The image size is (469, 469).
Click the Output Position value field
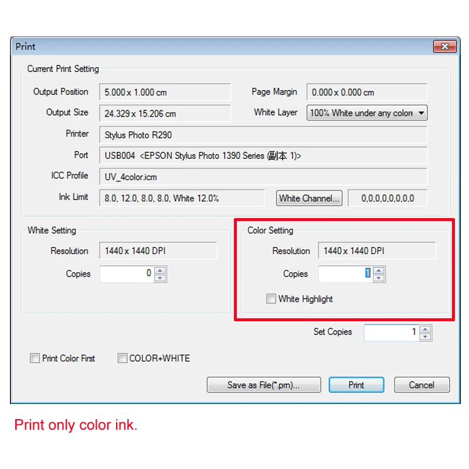click(165, 92)
